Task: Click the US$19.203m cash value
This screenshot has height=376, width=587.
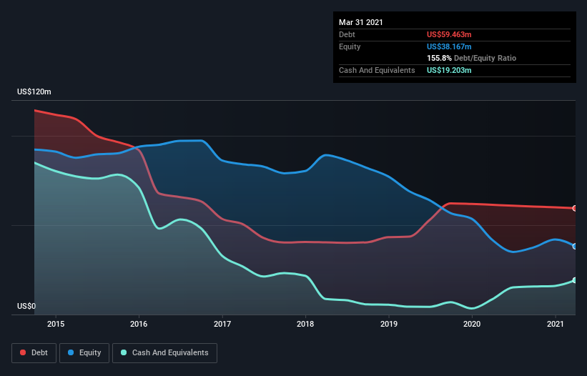Action: 449,70
